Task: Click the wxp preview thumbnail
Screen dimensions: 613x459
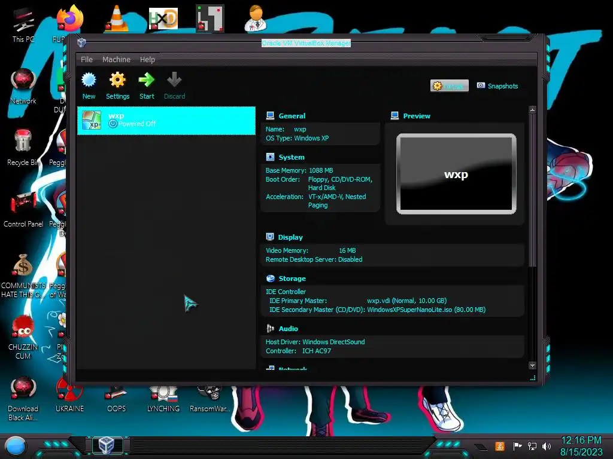Action: tap(456, 174)
